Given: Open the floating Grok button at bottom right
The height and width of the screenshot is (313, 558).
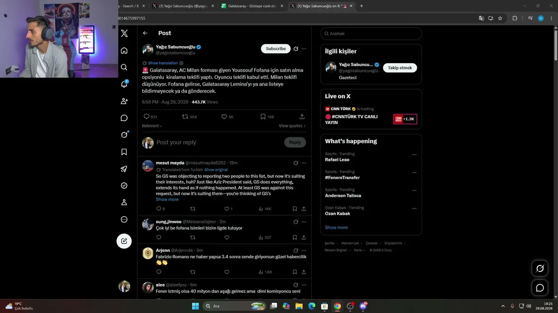Looking at the screenshot, I should click(540, 269).
